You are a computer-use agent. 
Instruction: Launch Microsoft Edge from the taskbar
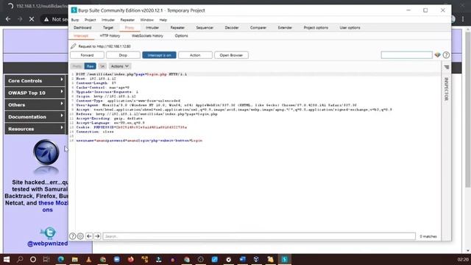click(x=60, y=259)
